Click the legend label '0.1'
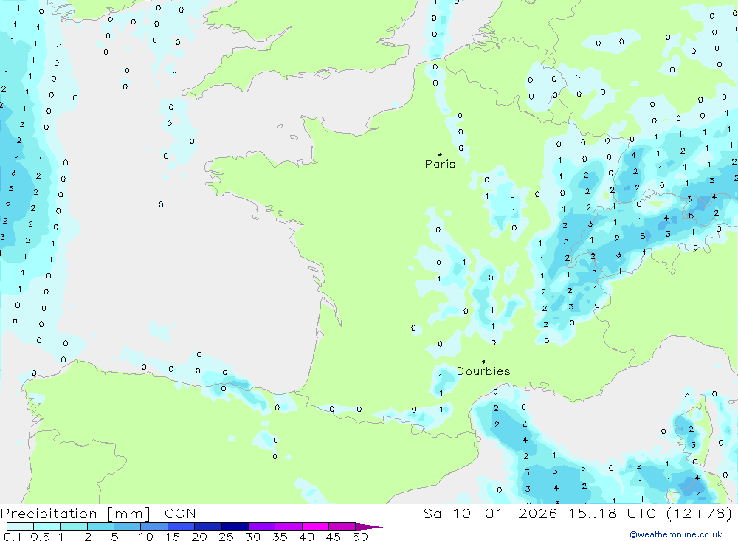The height and width of the screenshot is (541, 738). [13, 537]
